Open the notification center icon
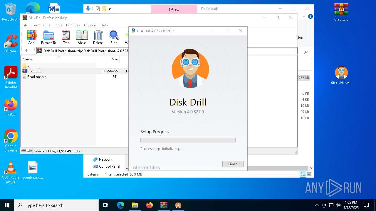This screenshot has height=211, width=376. point(366,205)
